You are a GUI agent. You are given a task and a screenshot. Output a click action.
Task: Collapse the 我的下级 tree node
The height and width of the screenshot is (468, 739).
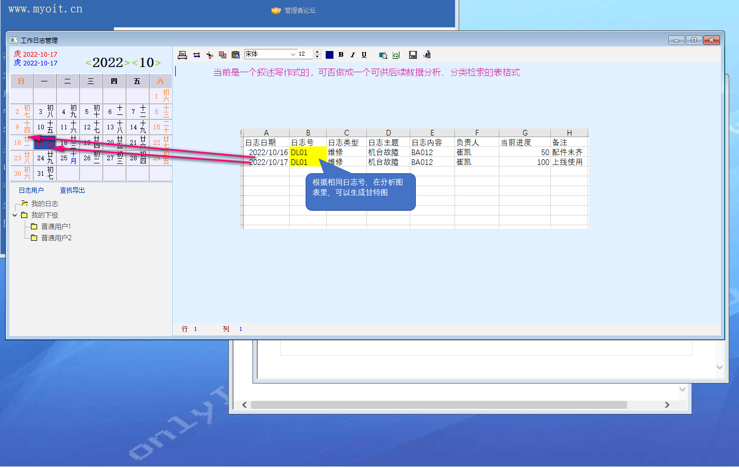tap(15, 215)
